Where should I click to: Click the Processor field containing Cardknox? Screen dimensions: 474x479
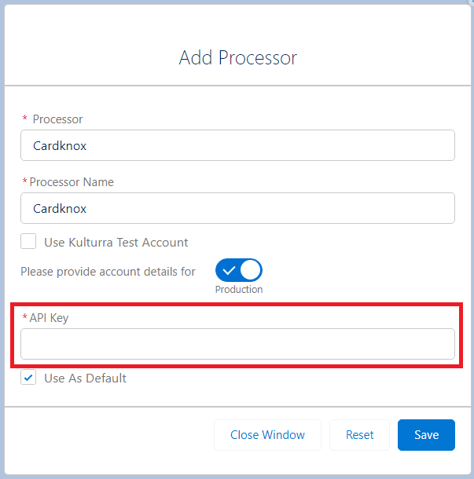point(237,145)
